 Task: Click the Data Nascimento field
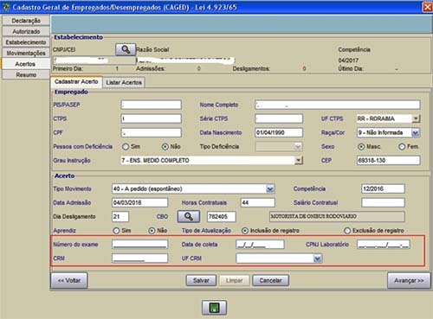(279, 132)
